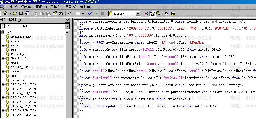Toggle the Object Search toolbar button

coord(158,13)
